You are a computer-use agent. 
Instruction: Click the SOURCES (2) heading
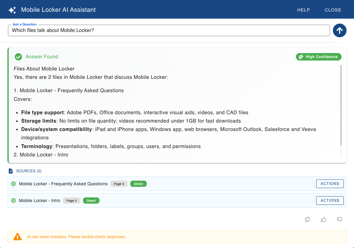point(29,171)
